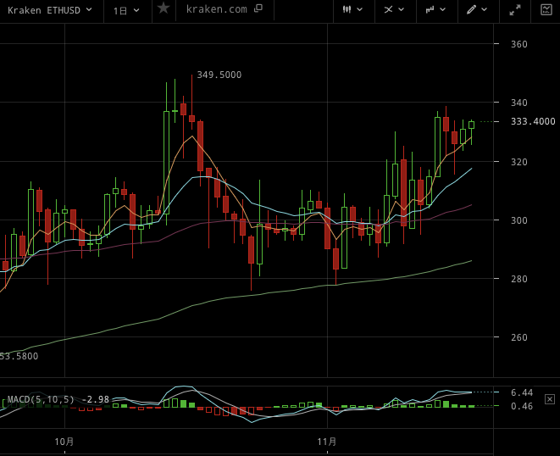Open the candlestick chart type menu
This screenshot has width=560, height=456.
pos(352,9)
